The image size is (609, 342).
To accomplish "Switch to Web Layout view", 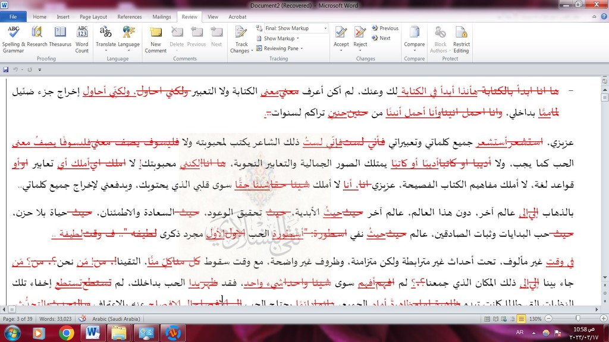I will point(504,319).
